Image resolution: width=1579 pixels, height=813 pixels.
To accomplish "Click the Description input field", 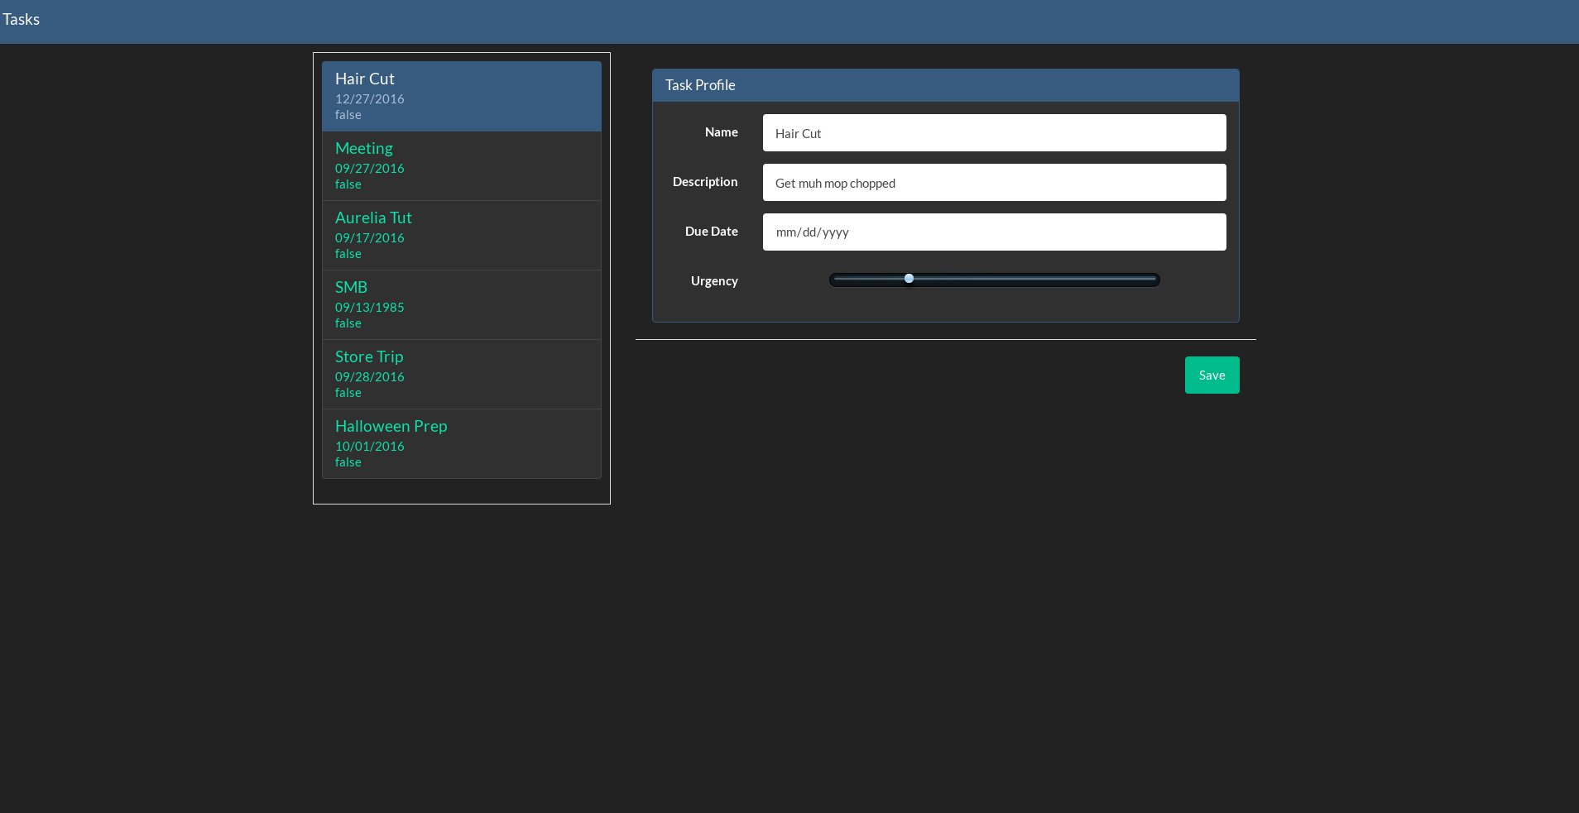I will [x=994, y=182].
